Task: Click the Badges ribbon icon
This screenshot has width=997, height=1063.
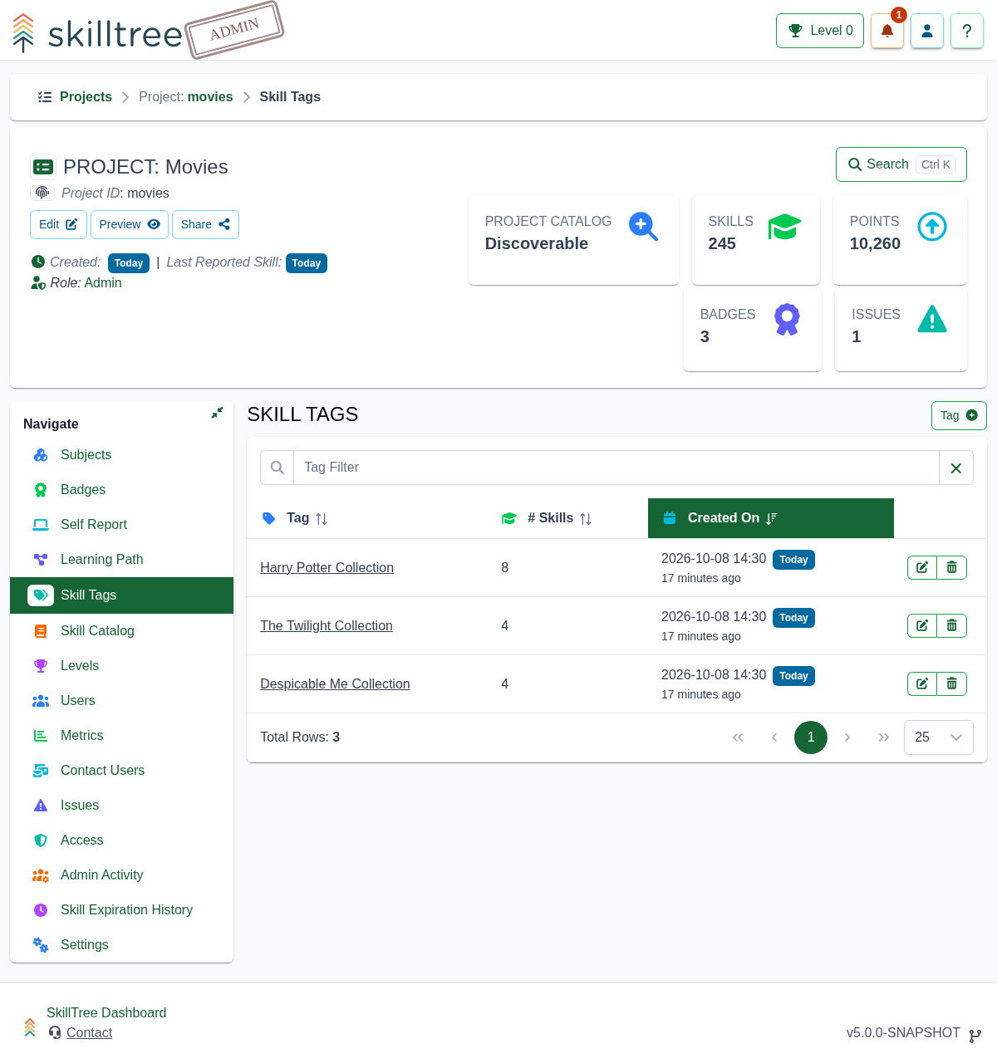Action: [x=787, y=319]
